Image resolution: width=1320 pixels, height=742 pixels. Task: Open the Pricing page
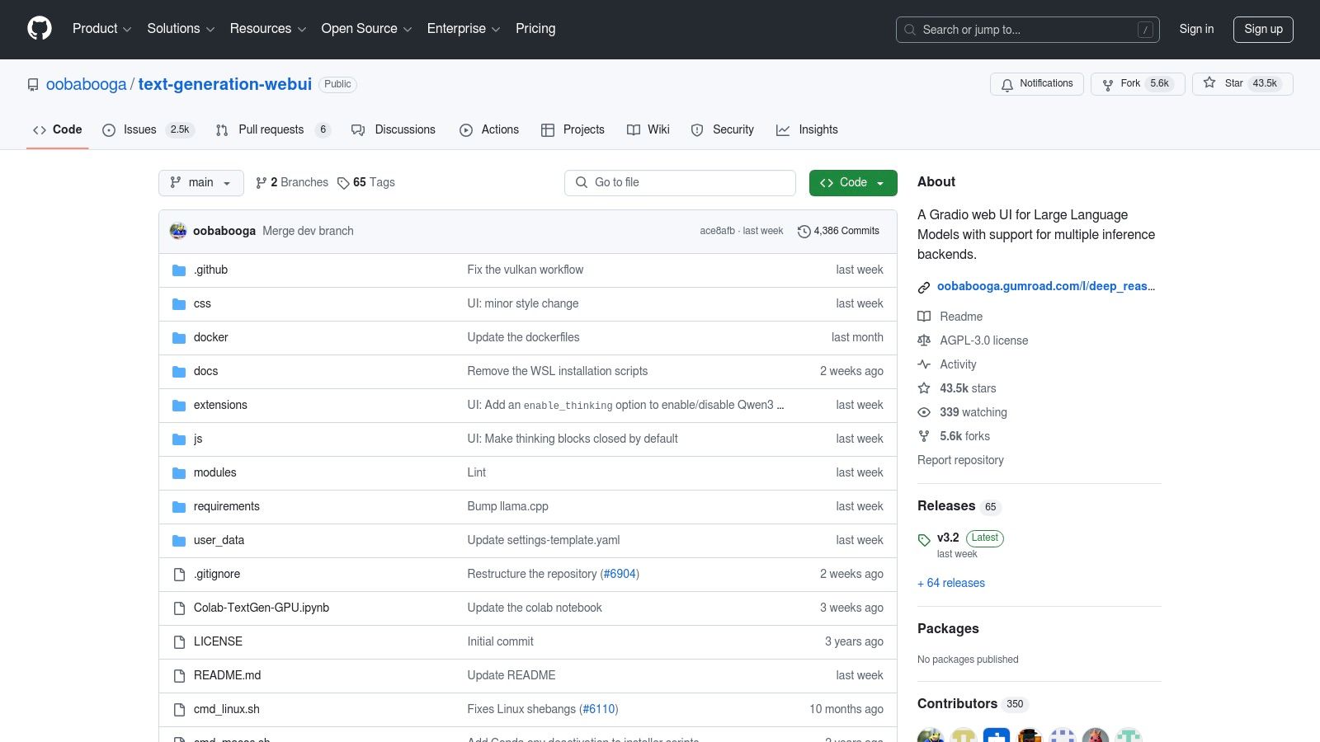[535, 29]
